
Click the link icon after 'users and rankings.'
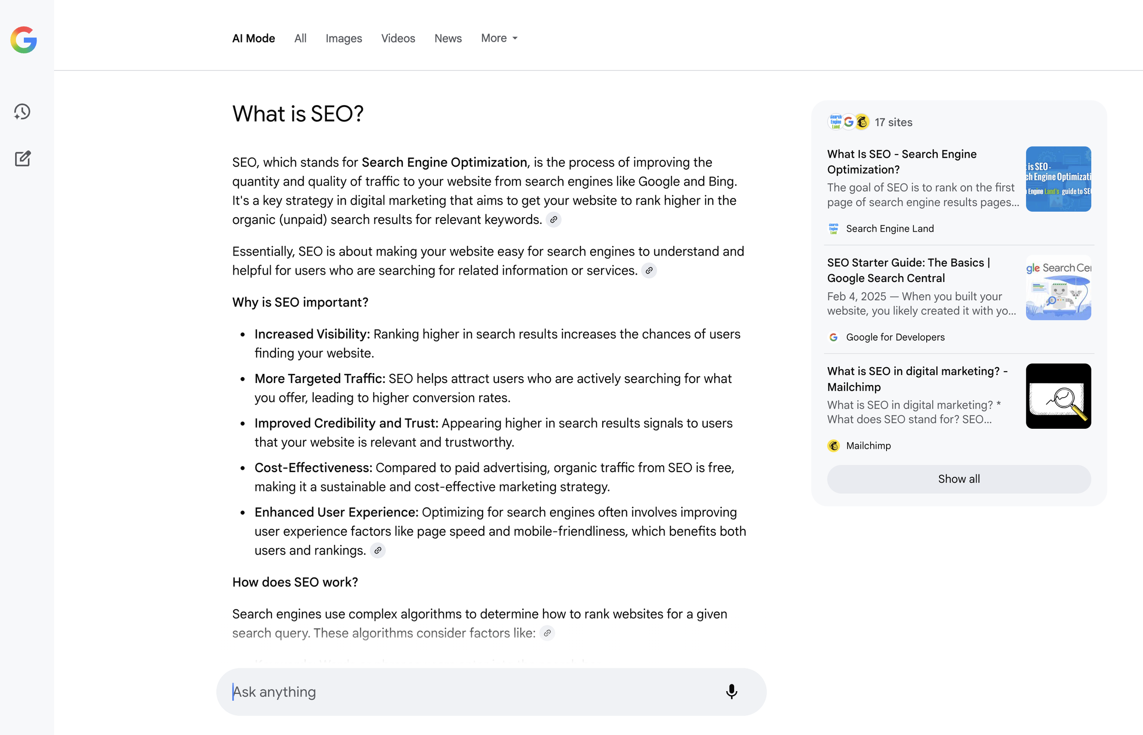[x=378, y=550]
